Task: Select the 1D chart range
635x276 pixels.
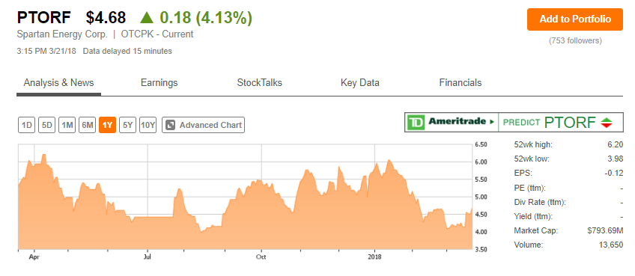Action: click(x=27, y=125)
